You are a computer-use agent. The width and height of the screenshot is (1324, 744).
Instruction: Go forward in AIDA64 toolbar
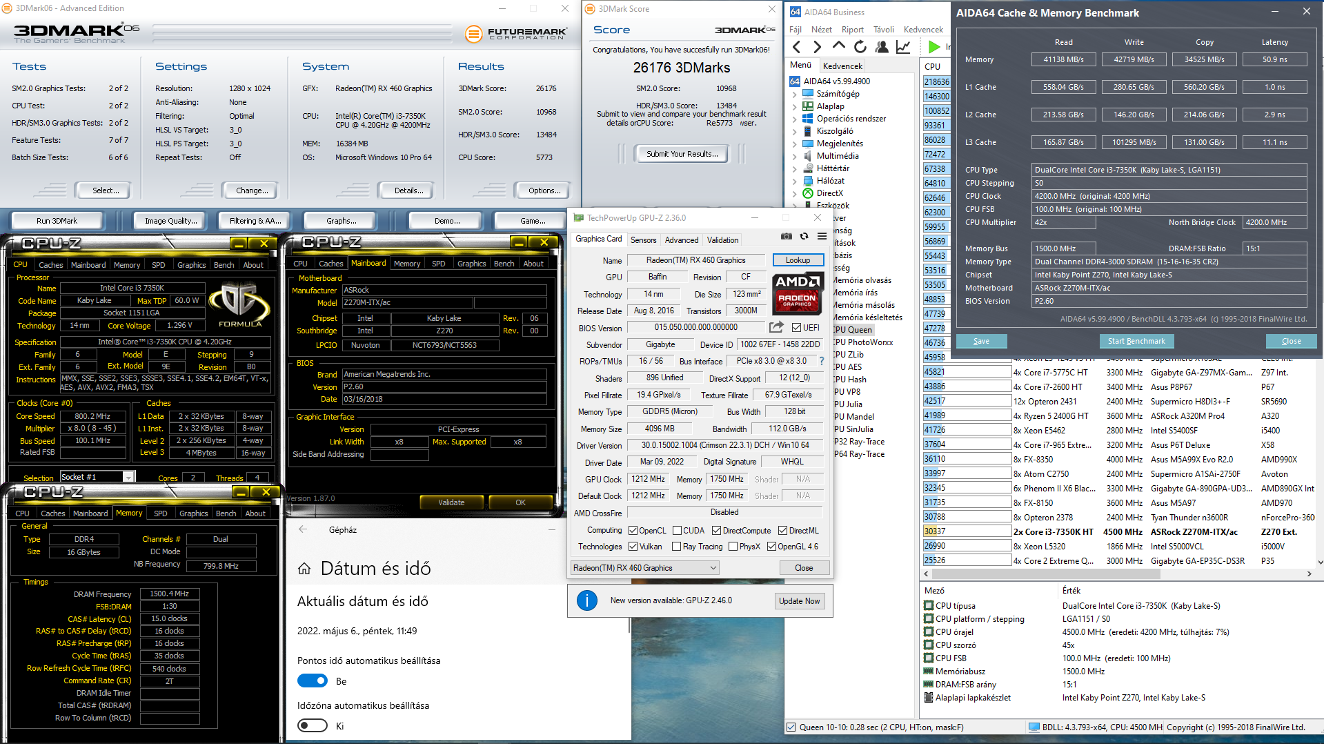818,47
